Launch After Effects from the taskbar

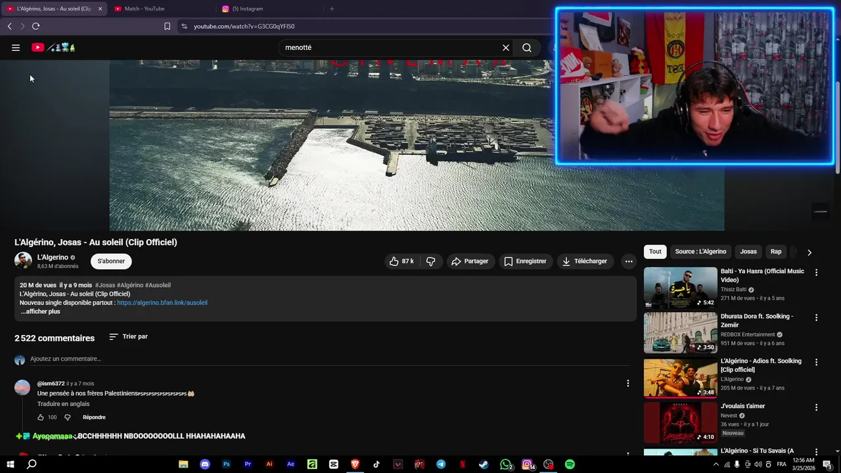(290, 464)
